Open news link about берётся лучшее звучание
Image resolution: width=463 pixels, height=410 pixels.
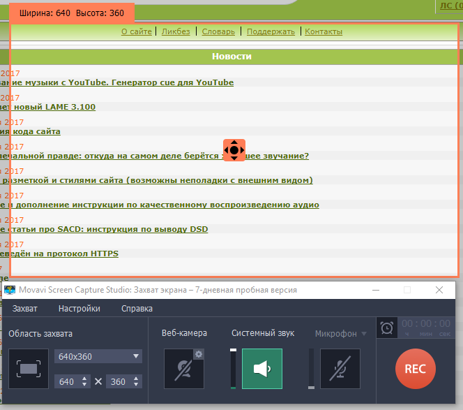coord(154,156)
